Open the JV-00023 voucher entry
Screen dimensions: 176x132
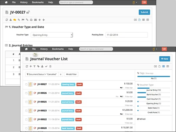[x=42, y=111]
